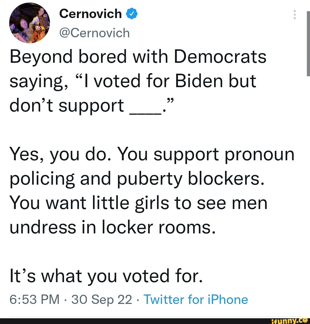Click the vertical scrollbar thumb
The image size is (310, 324).
pos(308,44)
